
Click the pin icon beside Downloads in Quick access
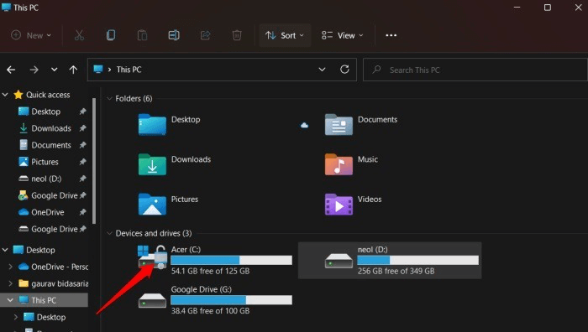pyautogui.click(x=82, y=128)
